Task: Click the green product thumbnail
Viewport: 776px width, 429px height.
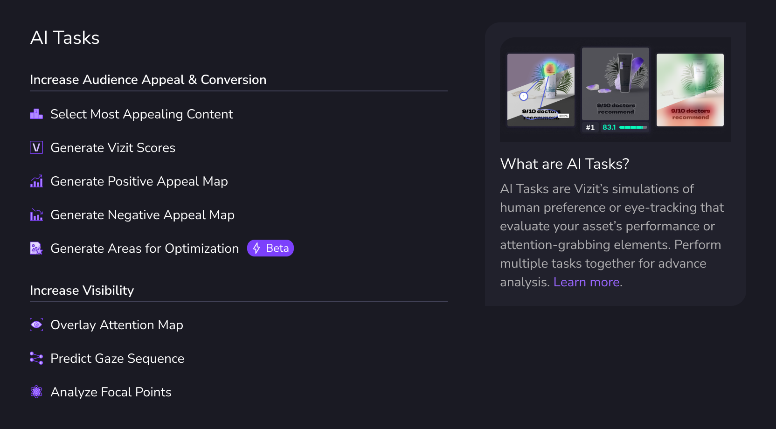Action: [690, 90]
